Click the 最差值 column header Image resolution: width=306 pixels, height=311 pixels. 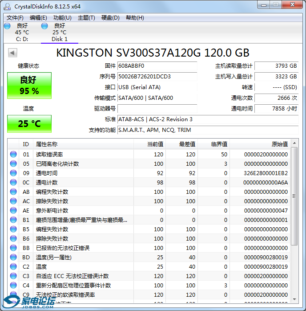182,144
